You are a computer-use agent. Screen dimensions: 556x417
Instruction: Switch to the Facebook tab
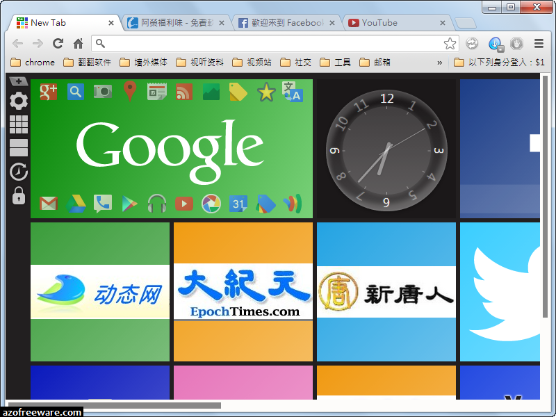287,23
